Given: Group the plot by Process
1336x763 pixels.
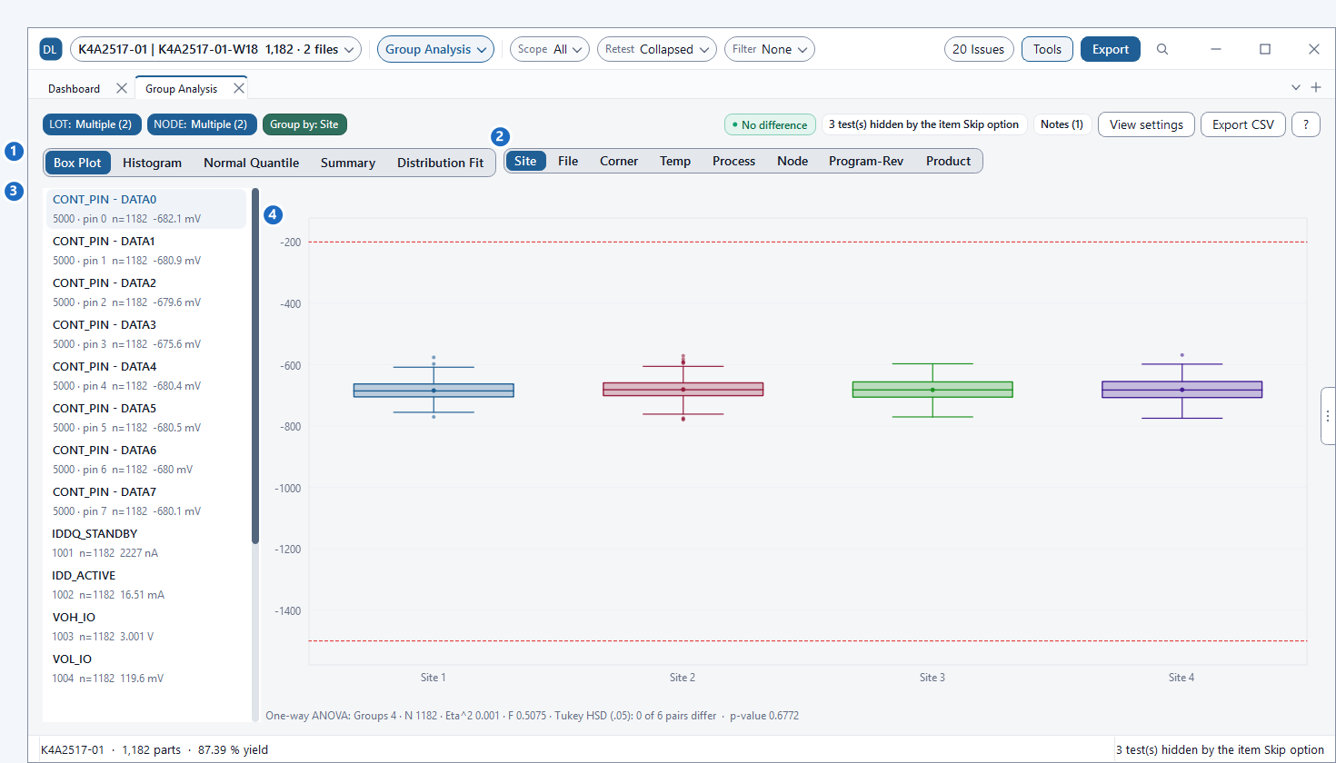Looking at the screenshot, I should point(733,161).
